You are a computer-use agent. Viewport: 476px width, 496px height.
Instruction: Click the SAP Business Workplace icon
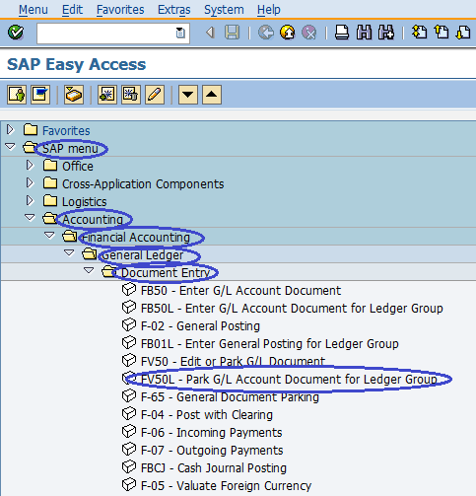74,95
